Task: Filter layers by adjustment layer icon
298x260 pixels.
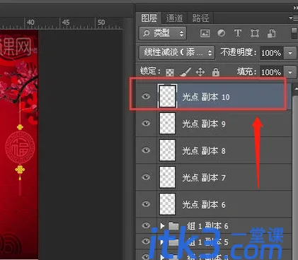Action: pos(221,33)
